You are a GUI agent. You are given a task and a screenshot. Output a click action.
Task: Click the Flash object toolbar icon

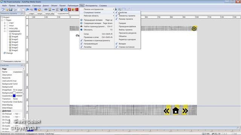[x=69, y=9]
